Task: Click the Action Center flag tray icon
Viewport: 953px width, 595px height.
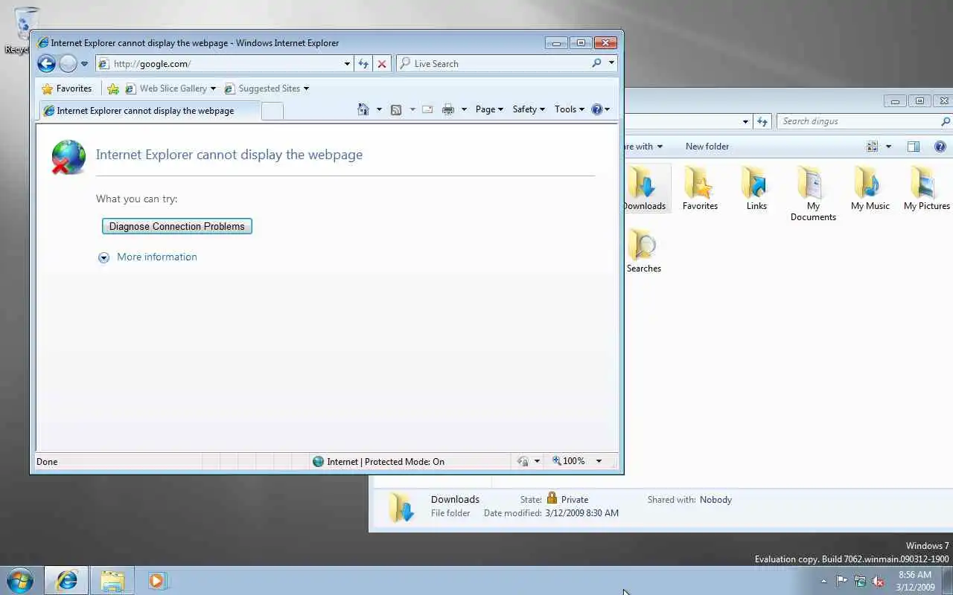Action: (842, 581)
